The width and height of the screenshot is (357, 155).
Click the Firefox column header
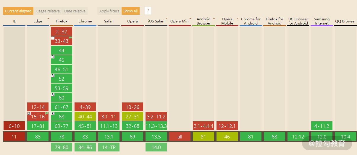(62, 21)
